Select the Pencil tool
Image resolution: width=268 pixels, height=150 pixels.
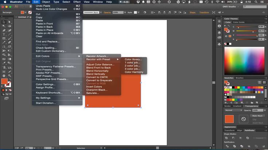[4, 42]
